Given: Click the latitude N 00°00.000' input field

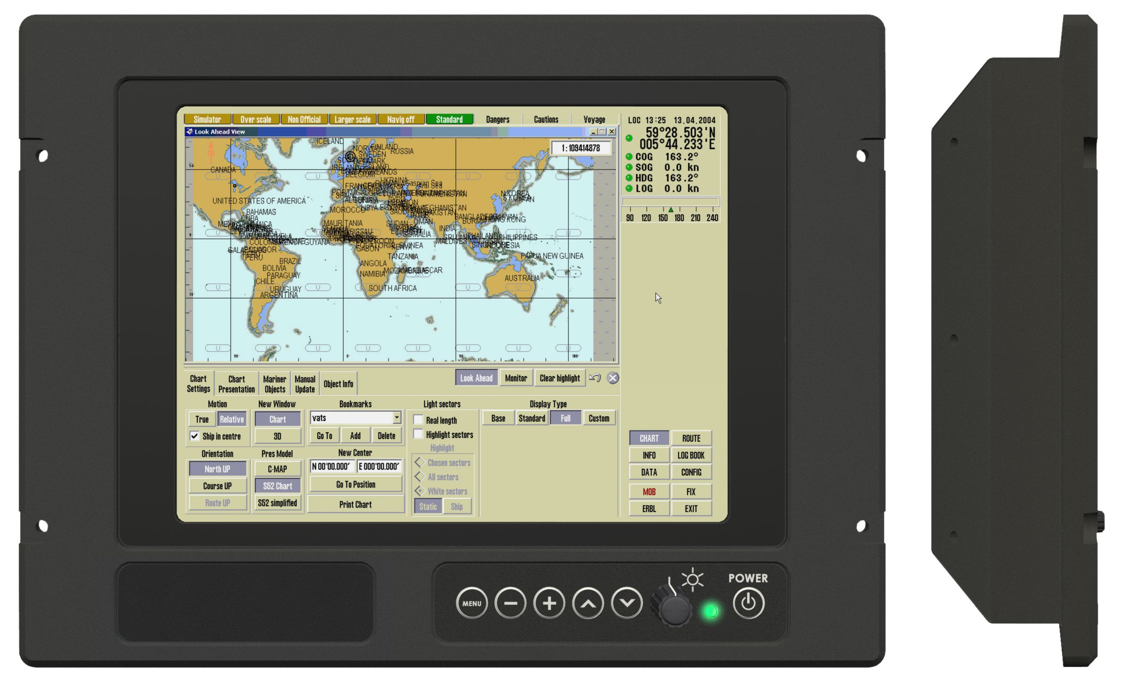Looking at the screenshot, I should coord(332,466).
